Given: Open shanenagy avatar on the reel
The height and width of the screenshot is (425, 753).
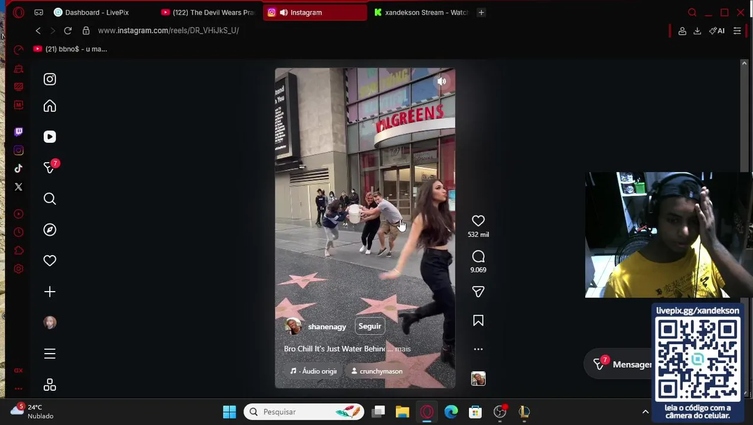Looking at the screenshot, I should pyautogui.click(x=293, y=326).
